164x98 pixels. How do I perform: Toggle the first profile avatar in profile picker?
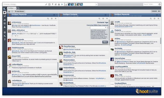pyautogui.click(x=69, y=4)
